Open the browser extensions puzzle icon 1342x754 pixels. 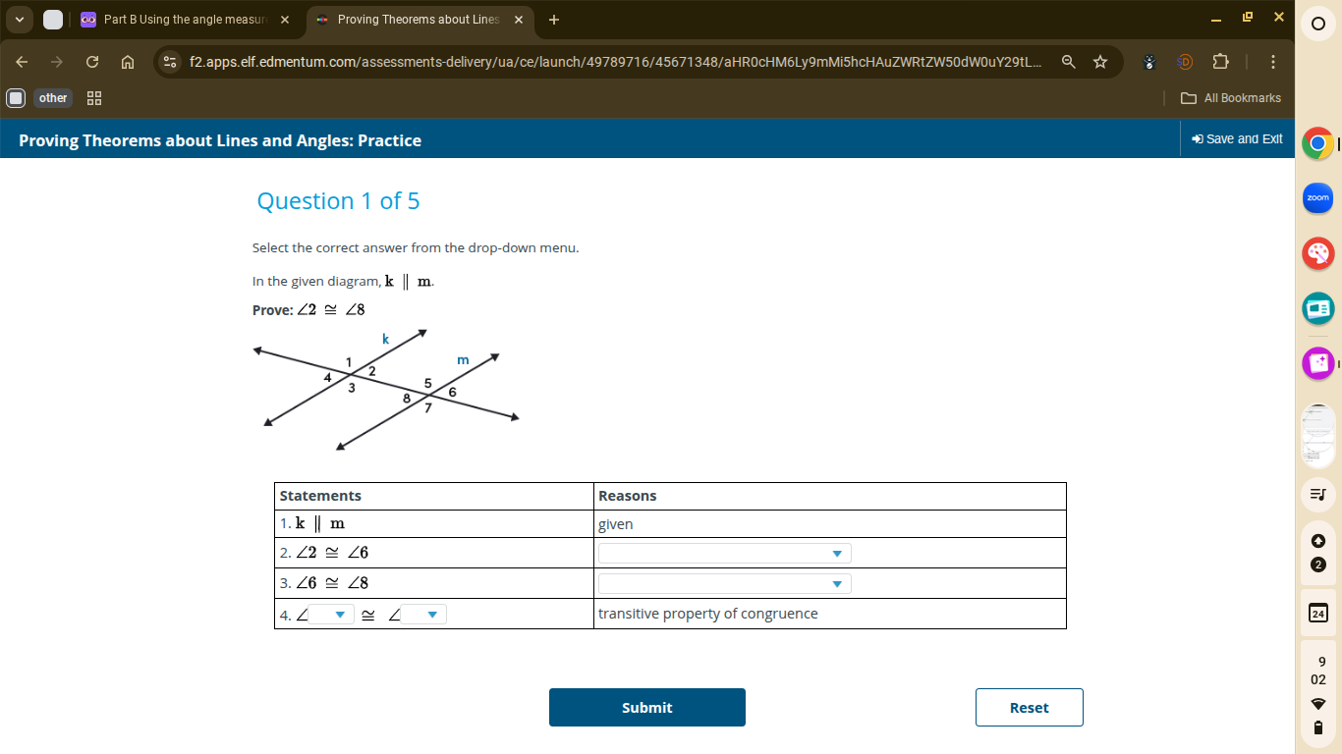[1220, 61]
